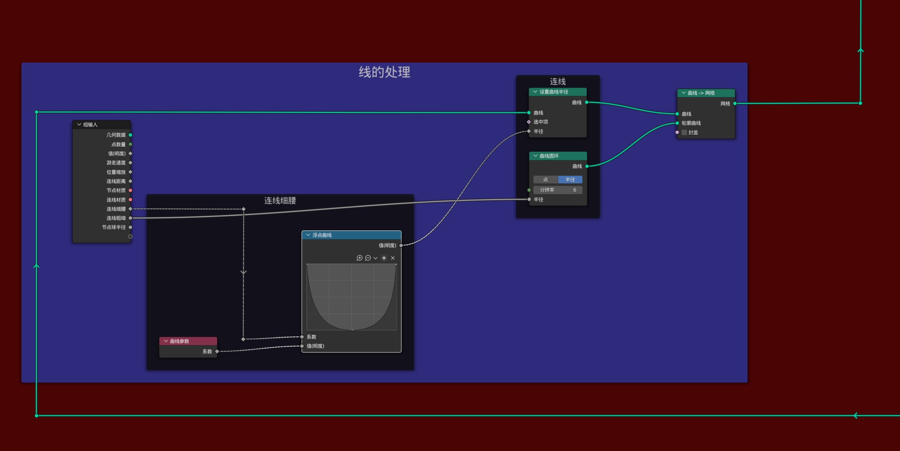Switch curve circle mode to 点

(x=545, y=180)
